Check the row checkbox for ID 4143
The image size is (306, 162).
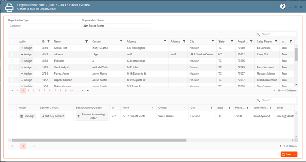click(12, 55)
